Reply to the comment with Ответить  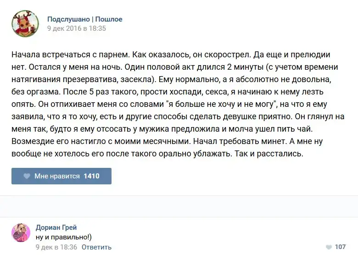97,247
